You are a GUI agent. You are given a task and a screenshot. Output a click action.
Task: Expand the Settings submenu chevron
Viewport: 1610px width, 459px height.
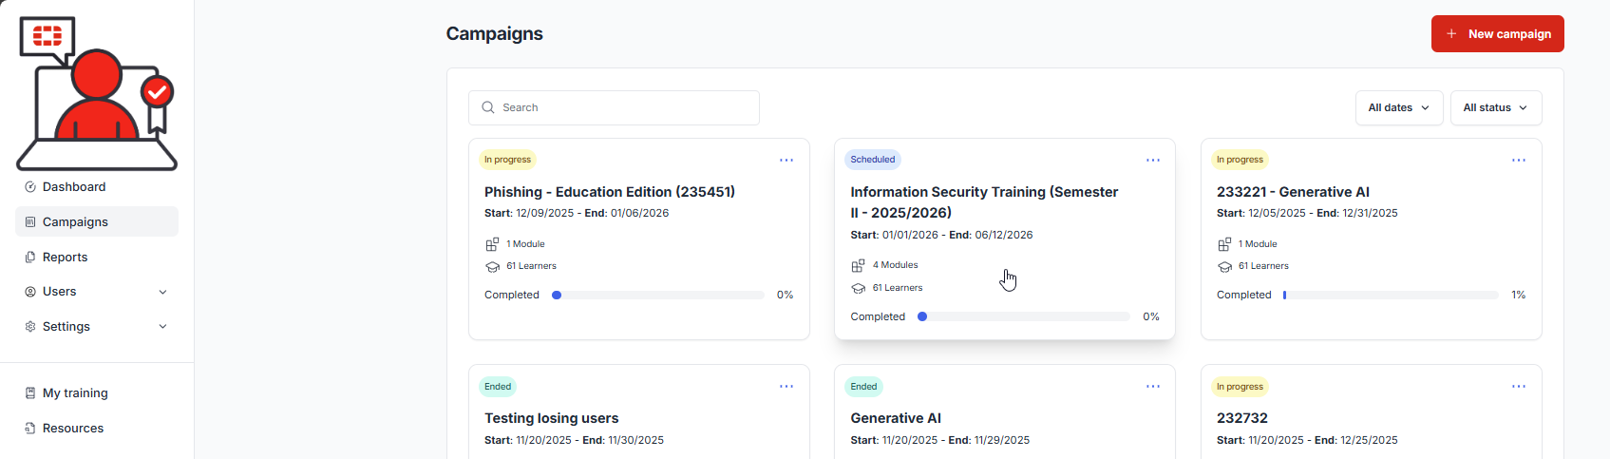pyautogui.click(x=162, y=326)
